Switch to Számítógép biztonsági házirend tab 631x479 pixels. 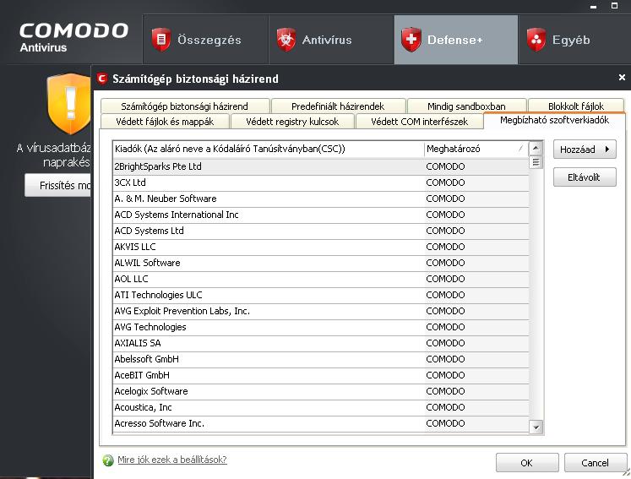pos(185,106)
